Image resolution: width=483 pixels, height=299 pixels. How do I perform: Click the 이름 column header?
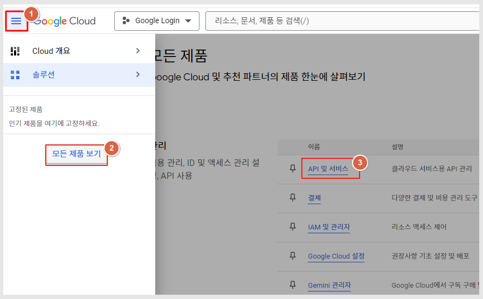[x=314, y=147]
